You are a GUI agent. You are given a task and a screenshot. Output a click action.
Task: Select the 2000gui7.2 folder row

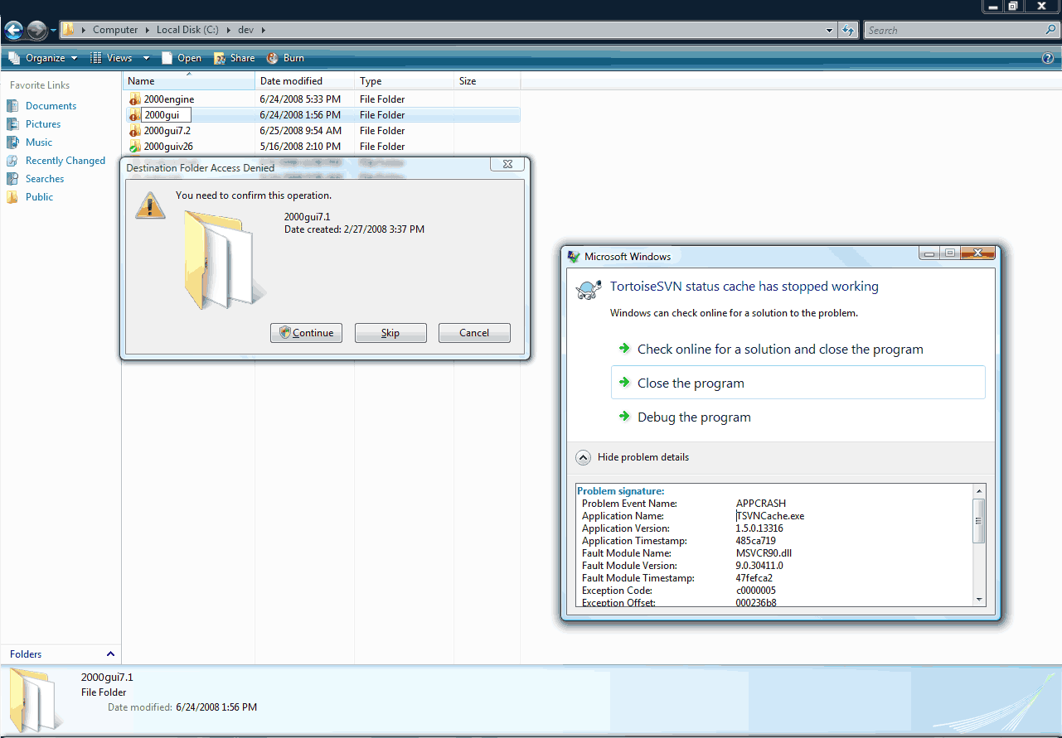(x=322, y=131)
